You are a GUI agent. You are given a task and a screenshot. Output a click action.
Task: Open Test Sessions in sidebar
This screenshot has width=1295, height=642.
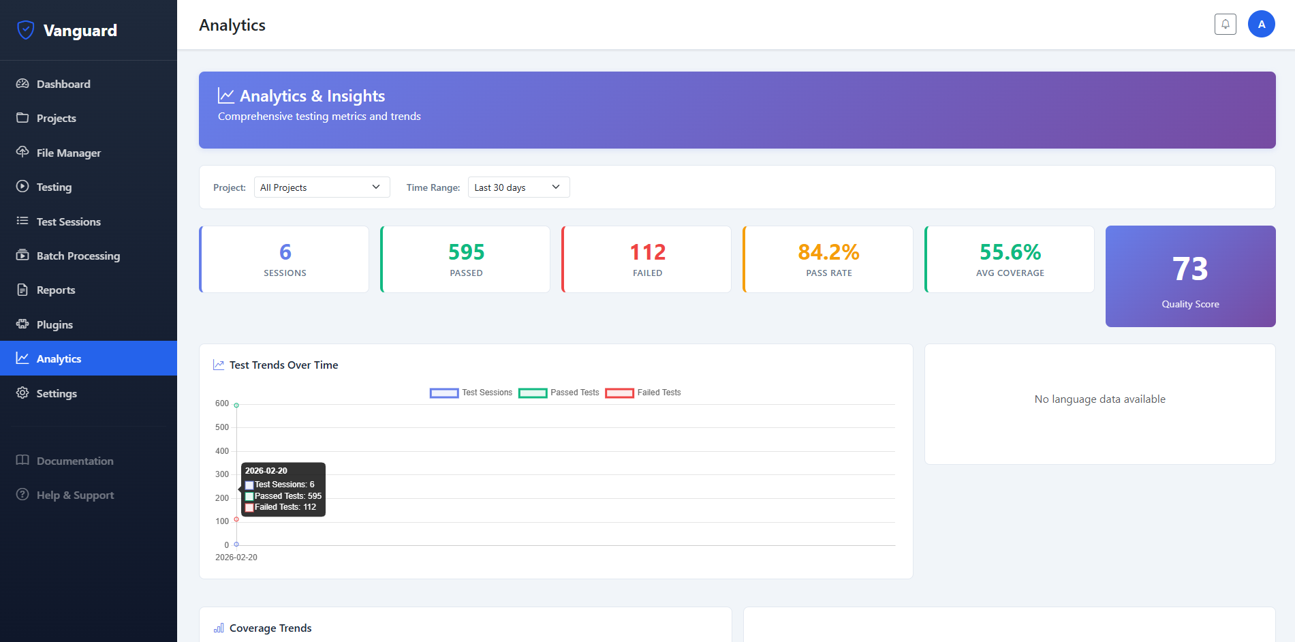point(68,221)
